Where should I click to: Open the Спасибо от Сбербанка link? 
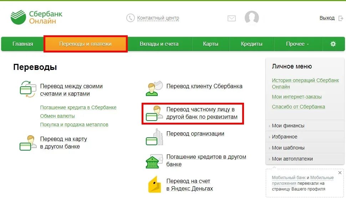tap(298, 107)
